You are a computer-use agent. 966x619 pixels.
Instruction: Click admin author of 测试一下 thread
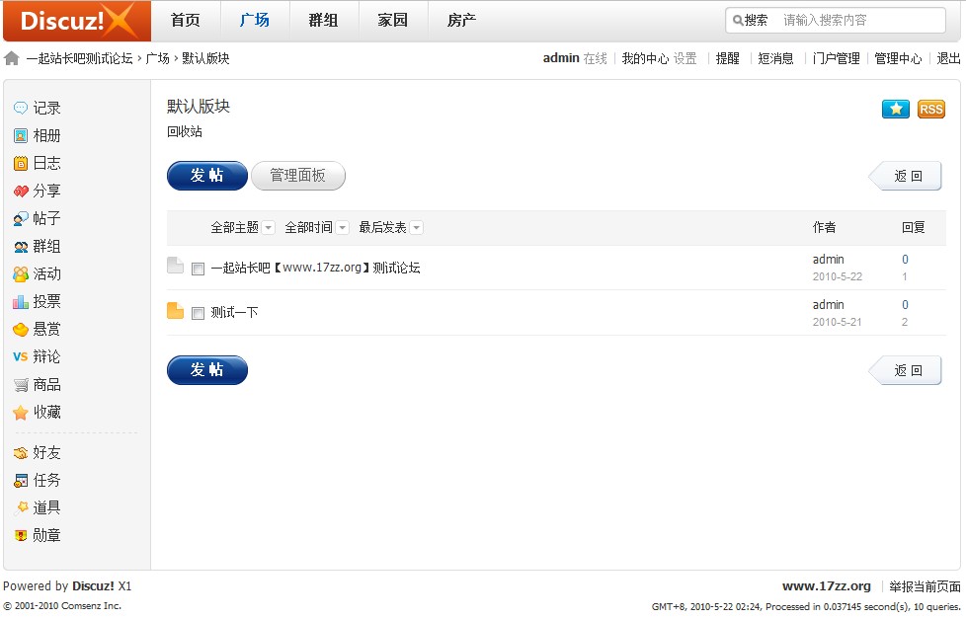[x=828, y=305]
